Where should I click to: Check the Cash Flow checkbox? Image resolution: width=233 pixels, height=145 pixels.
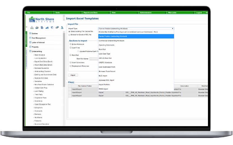coord(71,48)
